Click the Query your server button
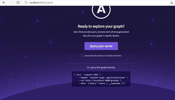The image size is (175, 100). [101, 46]
